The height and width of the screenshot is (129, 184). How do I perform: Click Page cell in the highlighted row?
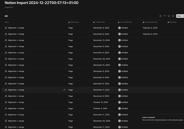click(71, 90)
